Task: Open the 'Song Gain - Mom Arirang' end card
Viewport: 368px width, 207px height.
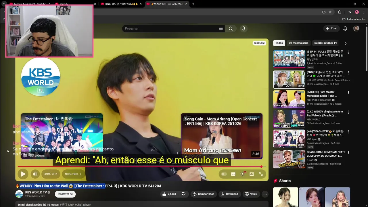Action: [x=222, y=136]
